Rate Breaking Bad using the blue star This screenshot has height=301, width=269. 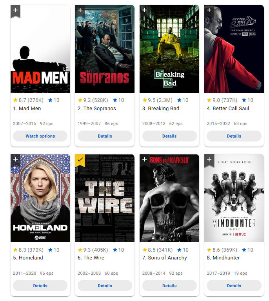pyautogui.click(x=183, y=100)
